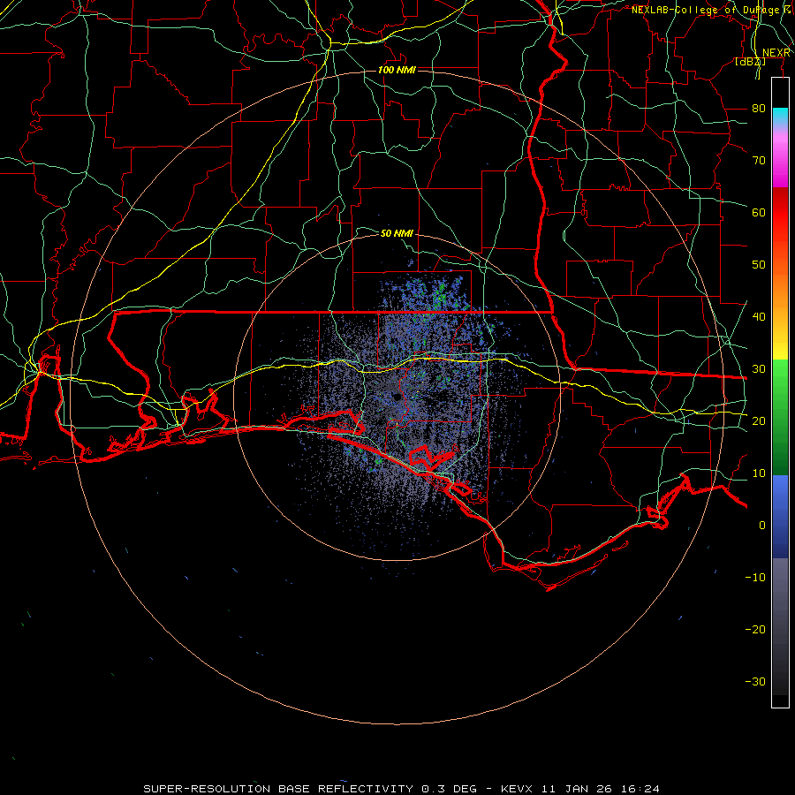This screenshot has width=795, height=795.
Task: Click the green segment of the reflectivity color bar
Action: click(780, 417)
